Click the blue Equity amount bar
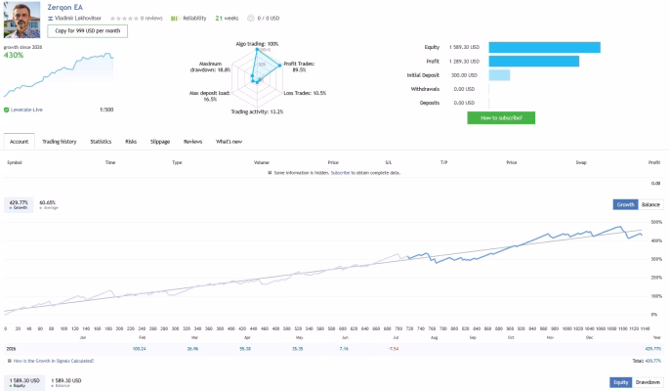Viewport: 670px width, 391px height. click(544, 47)
